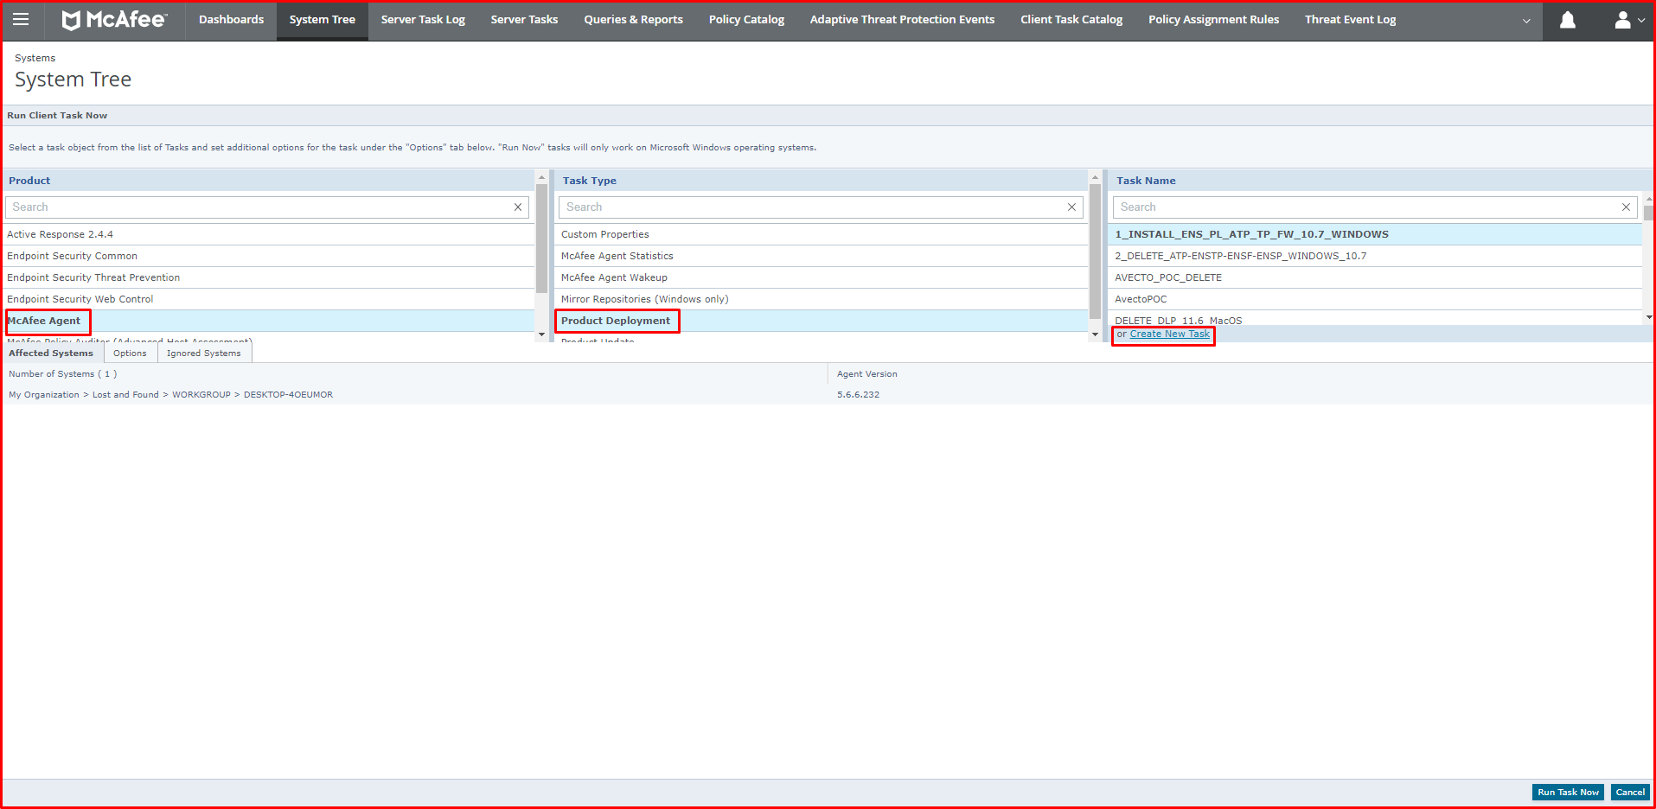Screen dimensions: 1656x809
Task: Click the Task Name list scroll-down arrow
Action: pyautogui.click(x=1649, y=317)
